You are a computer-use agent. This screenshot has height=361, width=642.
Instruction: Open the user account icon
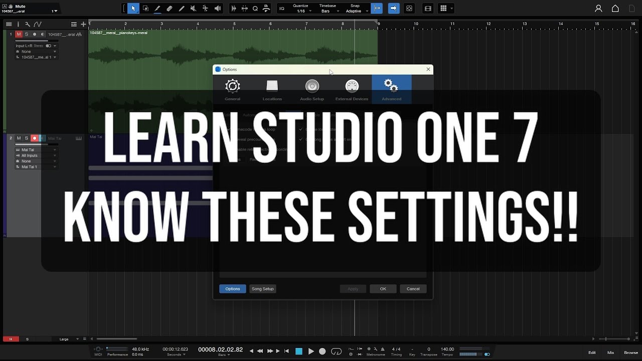tap(598, 9)
